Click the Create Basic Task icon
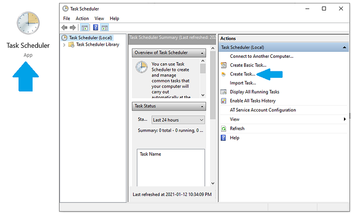Image resolution: width=351 pixels, height=213 pixels. (x=224, y=65)
